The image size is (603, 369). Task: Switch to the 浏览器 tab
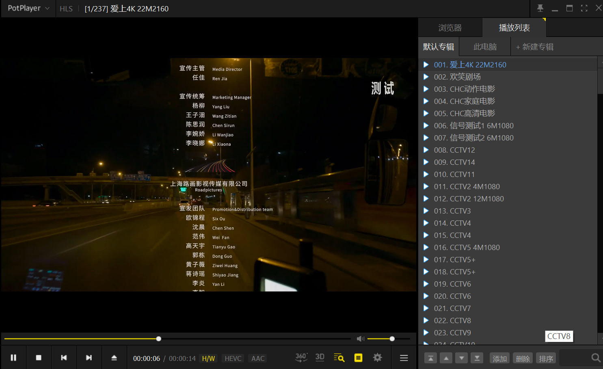pos(450,28)
